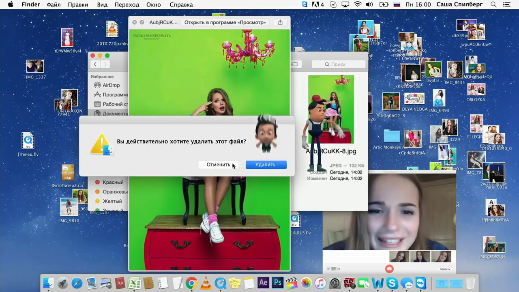
Task: Select the Красный tag in sidebar
Action: coord(113,182)
